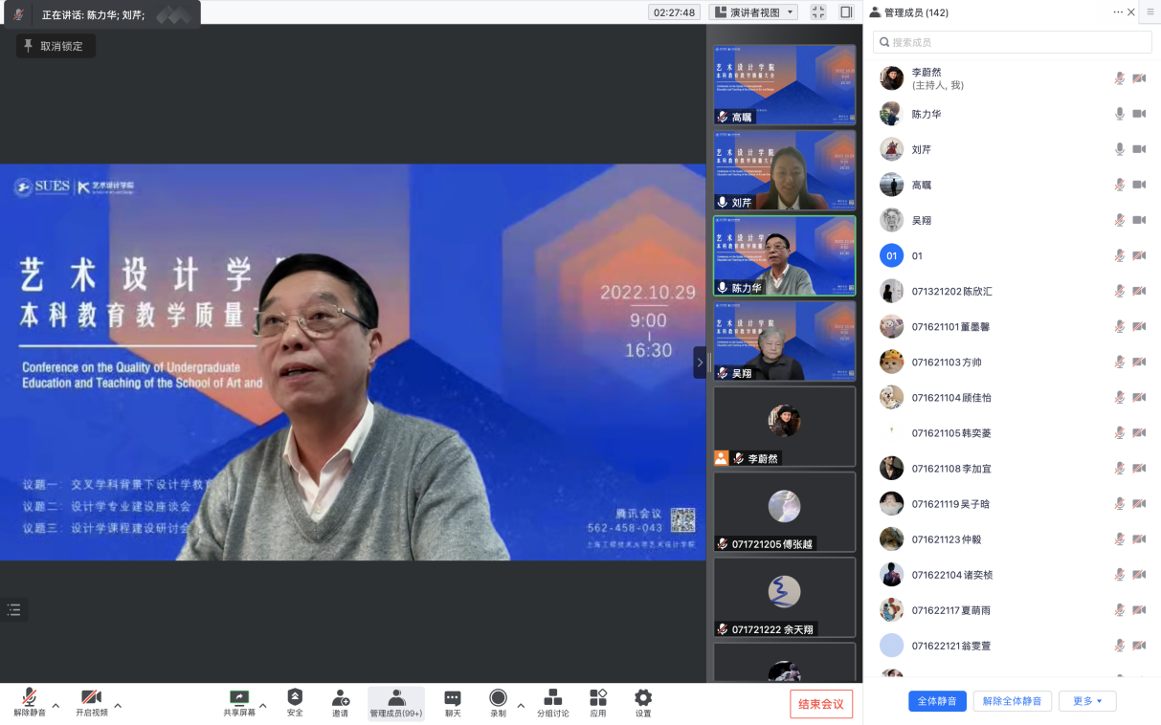Click the red 结束会议 end meeting button

821,704
